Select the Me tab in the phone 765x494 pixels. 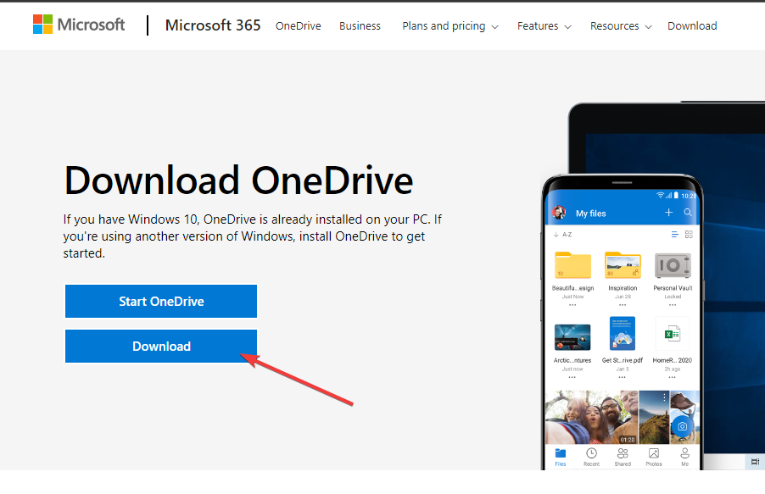pyautogui.click(x=685, y=457)
